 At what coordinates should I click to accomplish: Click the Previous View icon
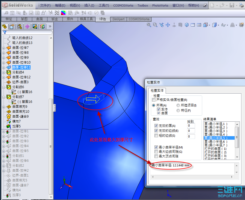pos(162,25)
